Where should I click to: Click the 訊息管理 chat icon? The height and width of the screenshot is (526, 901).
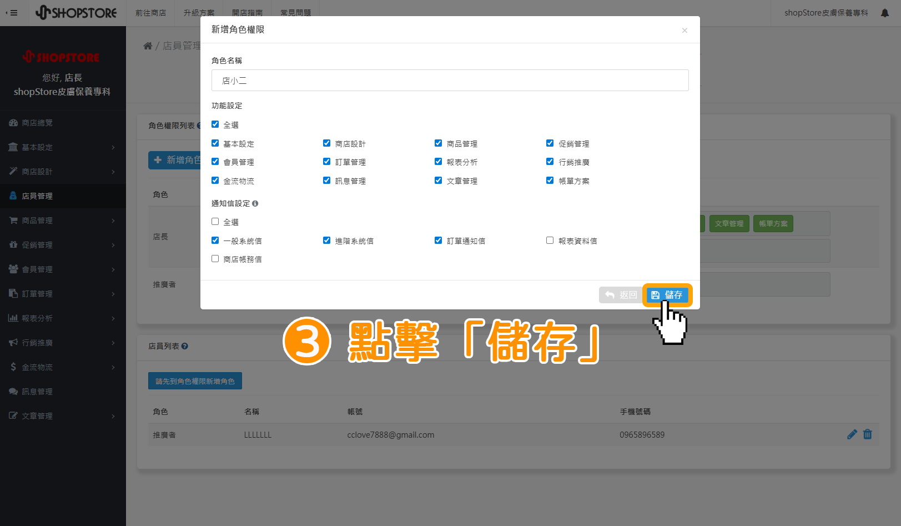click(13, 392)
